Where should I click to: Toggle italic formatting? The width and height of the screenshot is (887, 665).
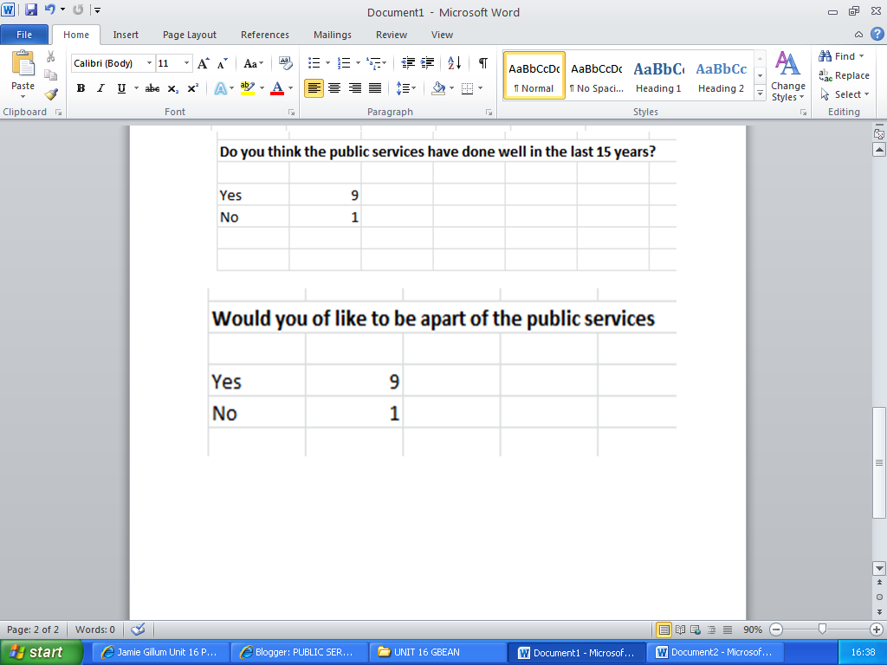tap(100, 88)
